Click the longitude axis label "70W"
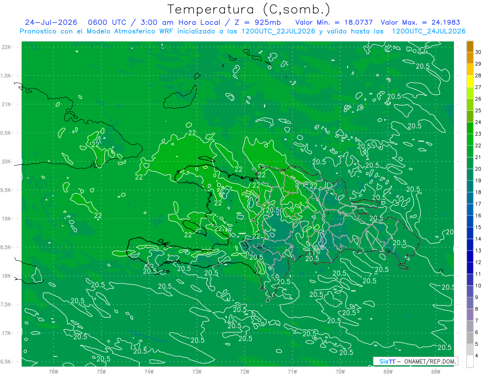Screen dimensions: 489x377 pos(340,371)
